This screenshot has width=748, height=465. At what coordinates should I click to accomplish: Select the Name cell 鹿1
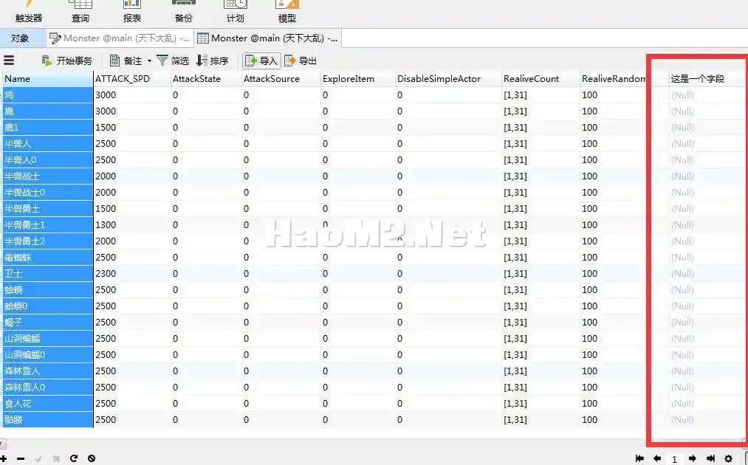[48, 128]
